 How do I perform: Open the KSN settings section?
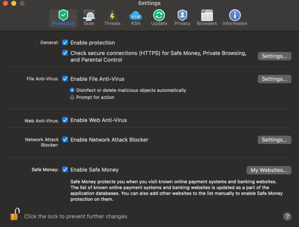(x=135, y=17)
